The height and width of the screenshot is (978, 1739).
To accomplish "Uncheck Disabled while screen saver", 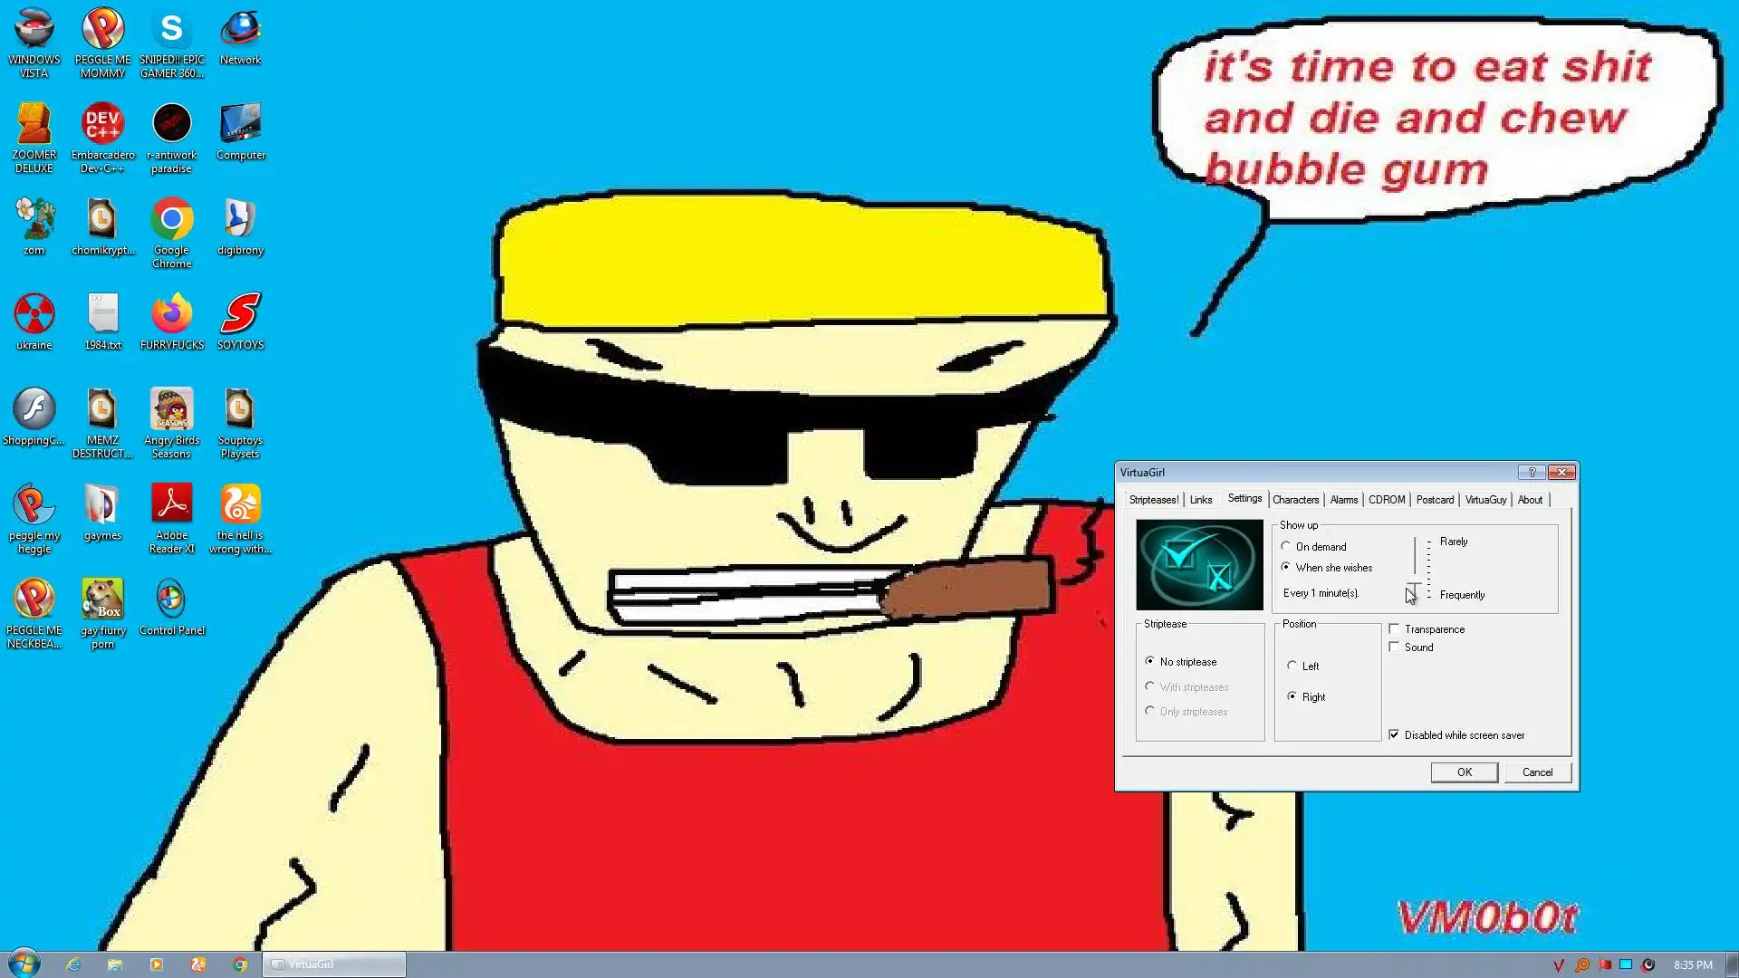I will tap(1395, 734).
